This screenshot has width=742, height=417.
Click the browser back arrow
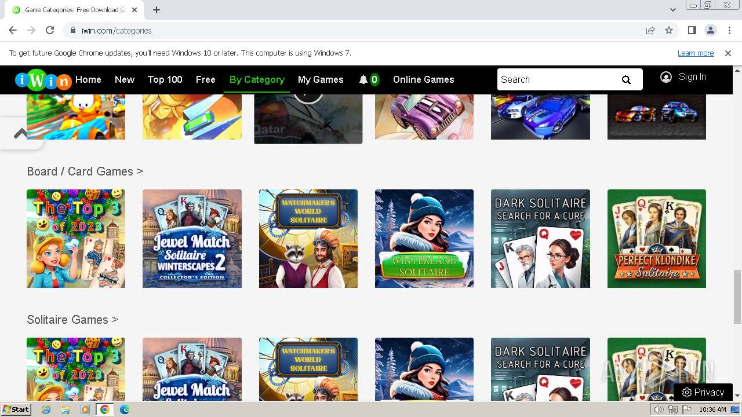pyautogui.click(x=13, y=31)
